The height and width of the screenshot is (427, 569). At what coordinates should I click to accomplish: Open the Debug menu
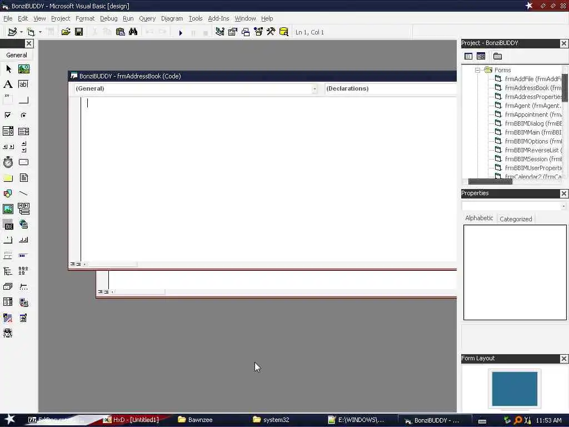tap(108, 18)
